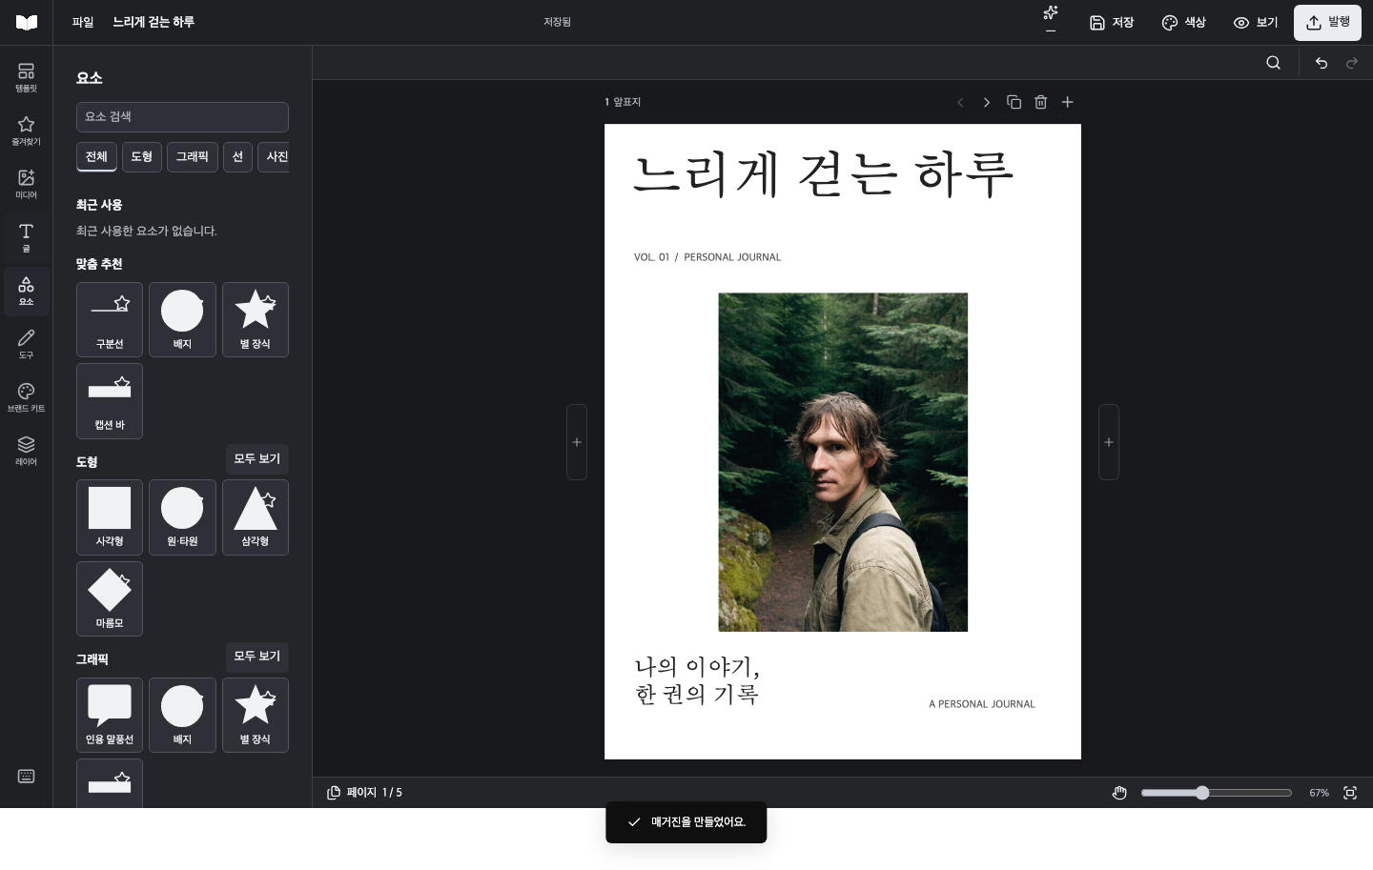Click 모두 보기 next to 그래픽
The width and height of the screenshot is (1373, 870).
(x=257, y=657)
